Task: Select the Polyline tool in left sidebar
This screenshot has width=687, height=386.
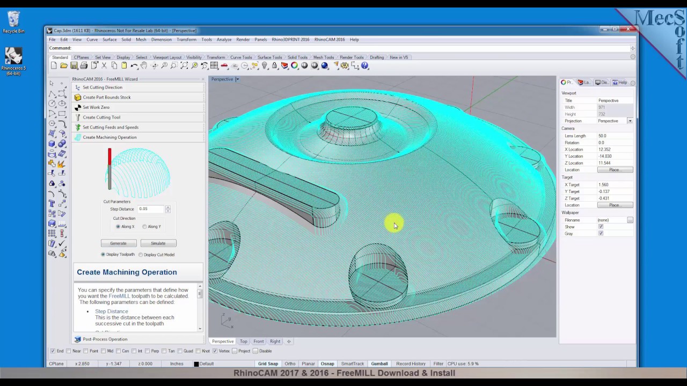Action: tap(52, 94)
